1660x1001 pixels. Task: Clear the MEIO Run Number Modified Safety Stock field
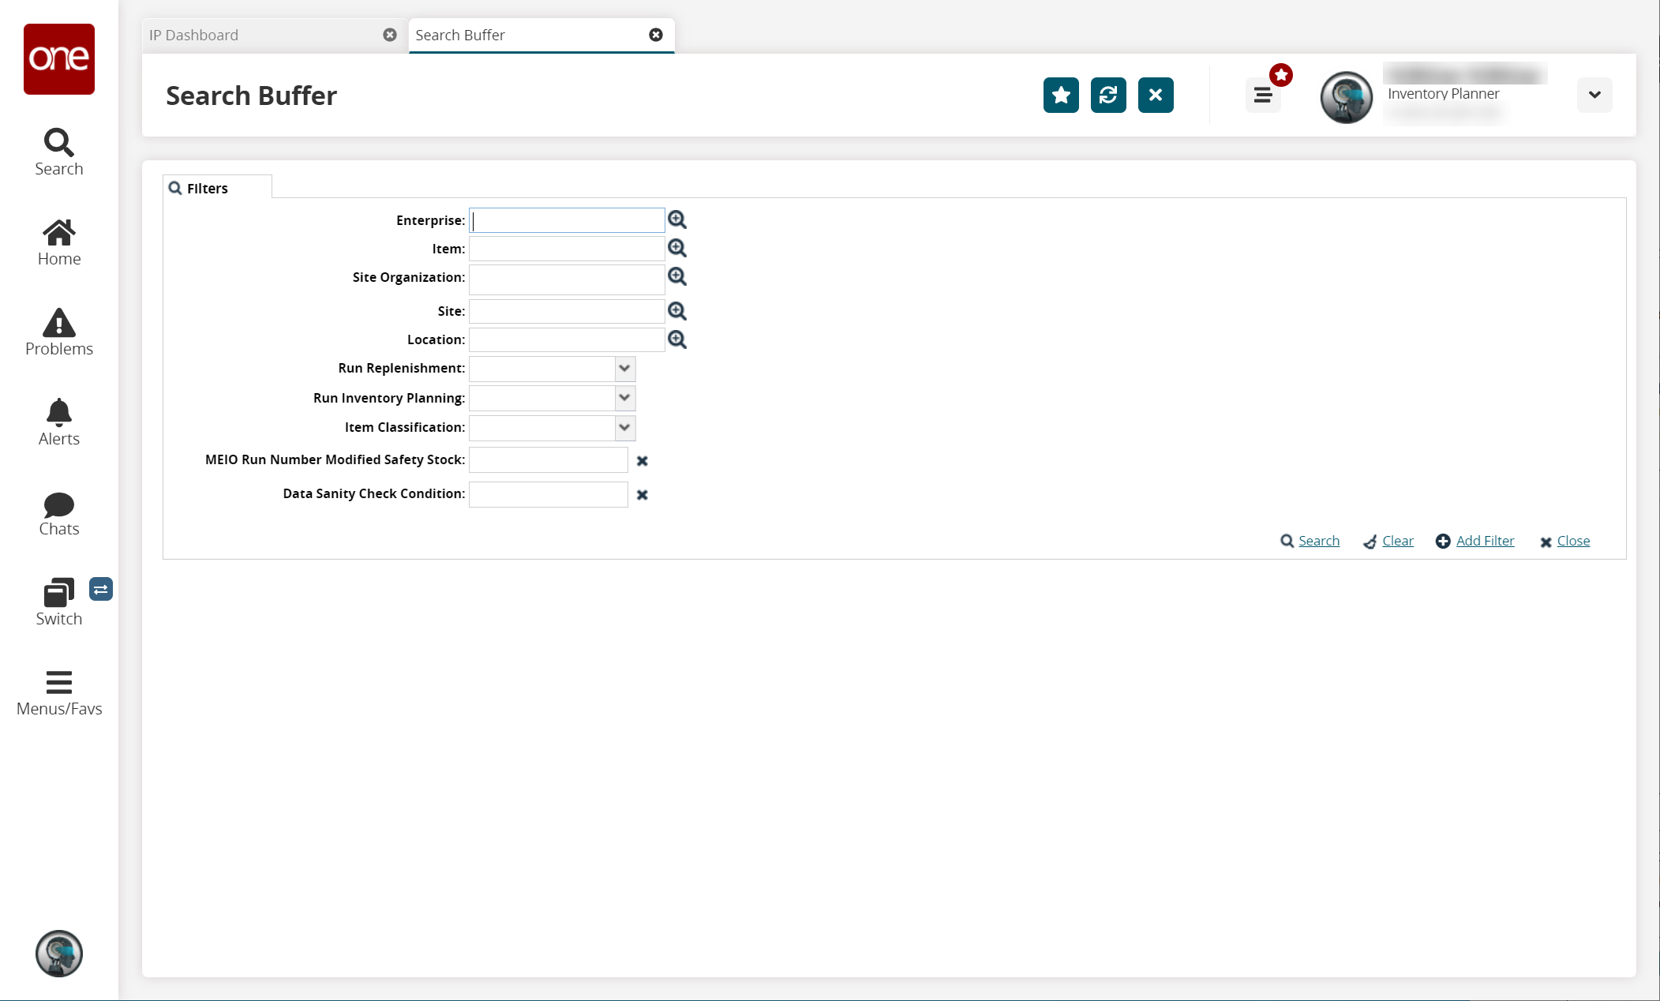[x=642, y=460]
